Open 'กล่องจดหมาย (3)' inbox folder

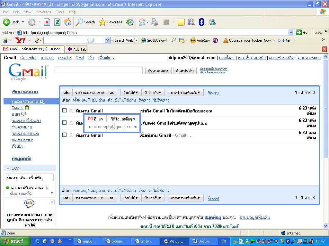pyautogui.click(x=28, y=101)
